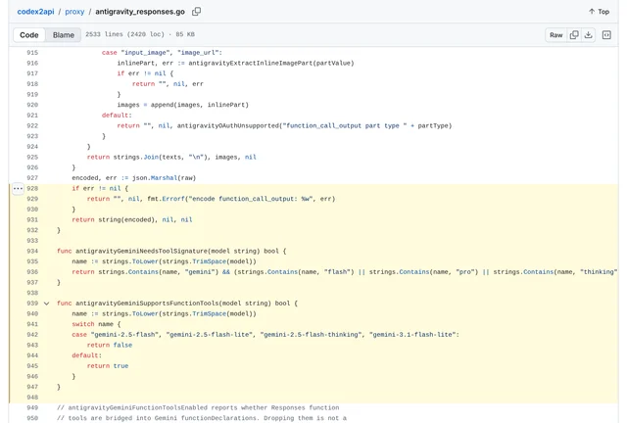Jump to Top of file

click(599, 12)
